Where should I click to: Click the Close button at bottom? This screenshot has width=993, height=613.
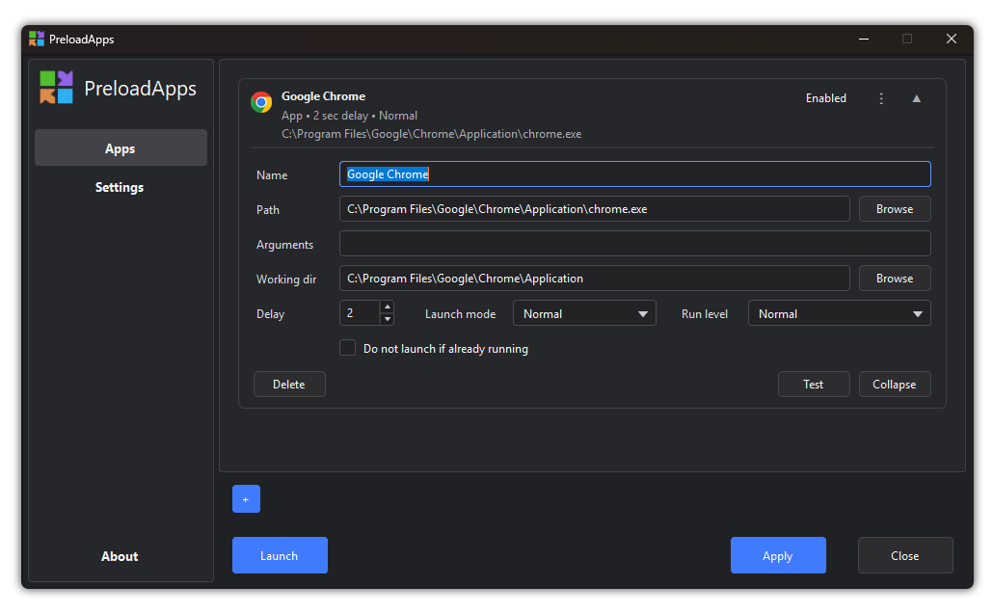[x=905, y=555]
